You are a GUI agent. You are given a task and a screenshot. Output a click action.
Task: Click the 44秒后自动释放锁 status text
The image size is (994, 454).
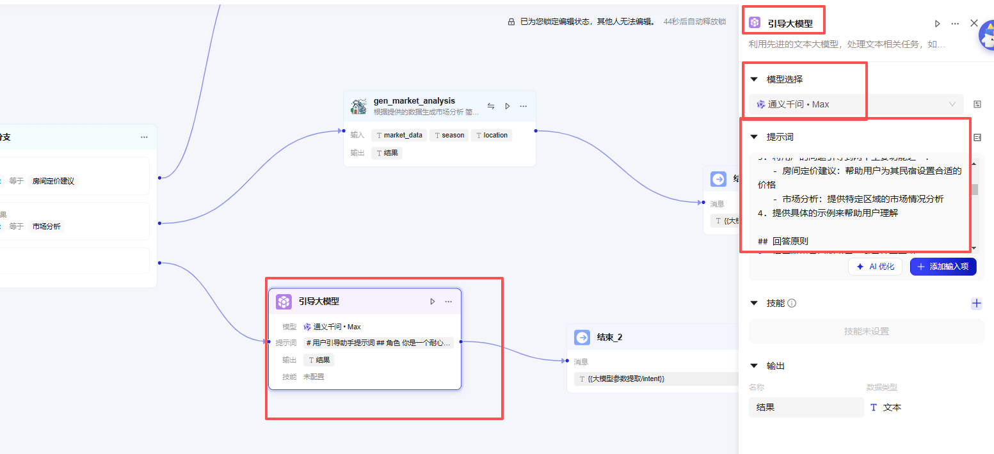point(695,22)
